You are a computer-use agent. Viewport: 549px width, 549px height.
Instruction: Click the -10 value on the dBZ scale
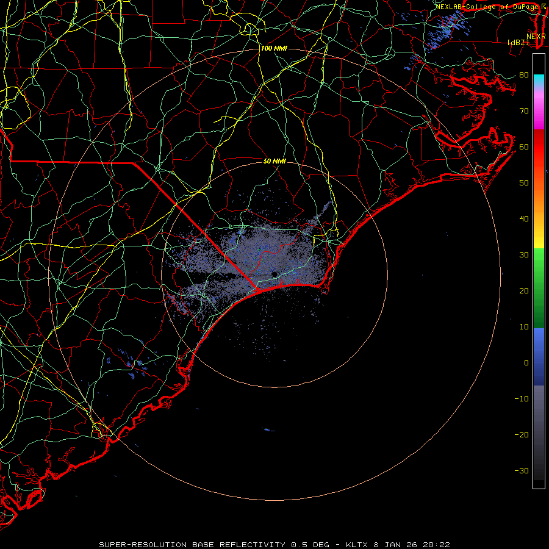point(522,399)
